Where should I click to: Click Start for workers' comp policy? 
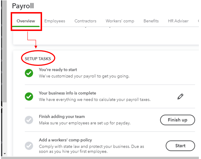180,146
